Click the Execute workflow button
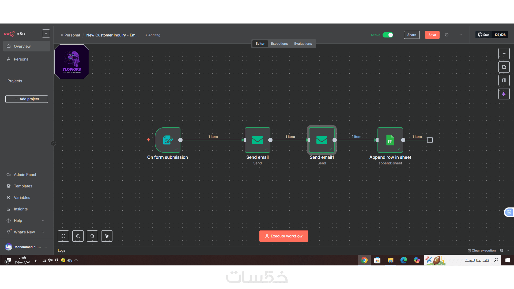The image size is (514, 289). point(284,236)
